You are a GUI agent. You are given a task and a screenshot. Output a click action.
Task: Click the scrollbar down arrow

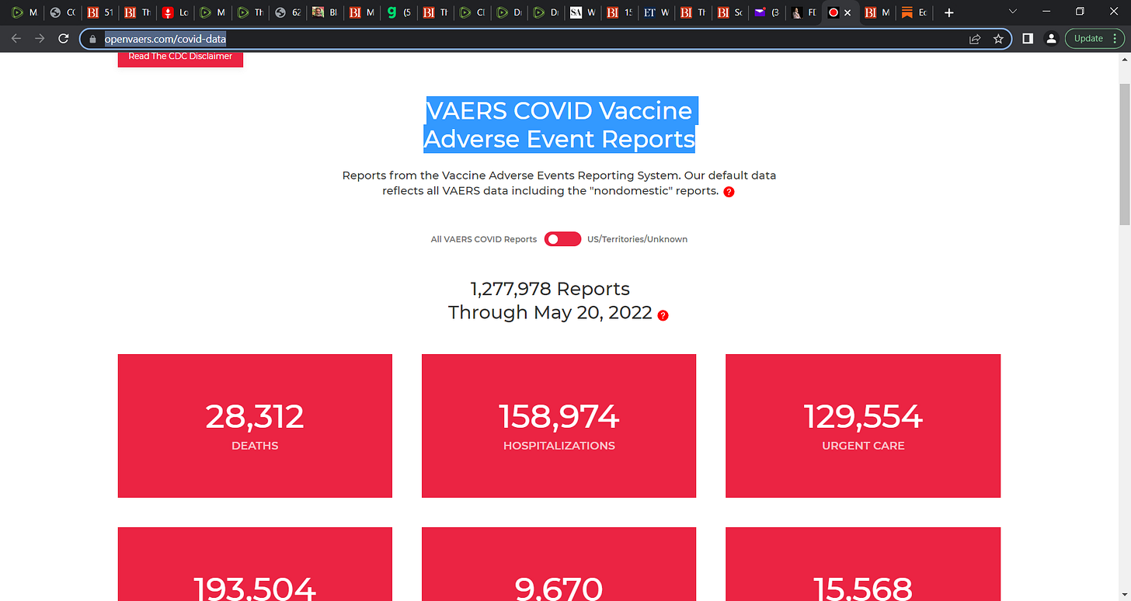(x=1124, y=594)
